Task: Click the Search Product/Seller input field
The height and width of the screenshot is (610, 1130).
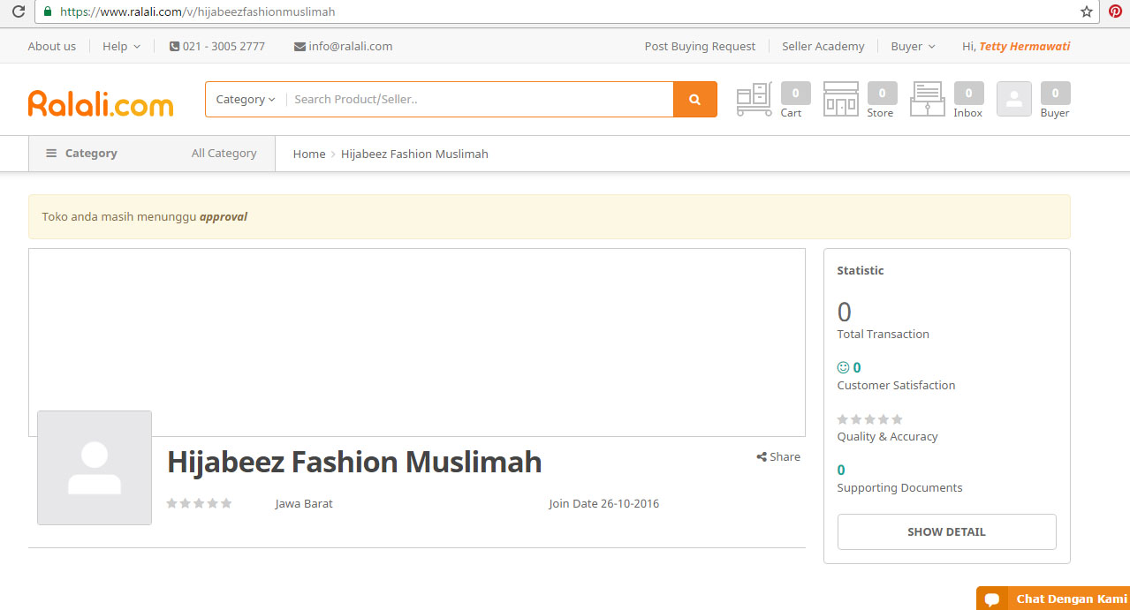Action: pyautogui.click(x=477, y=100)
